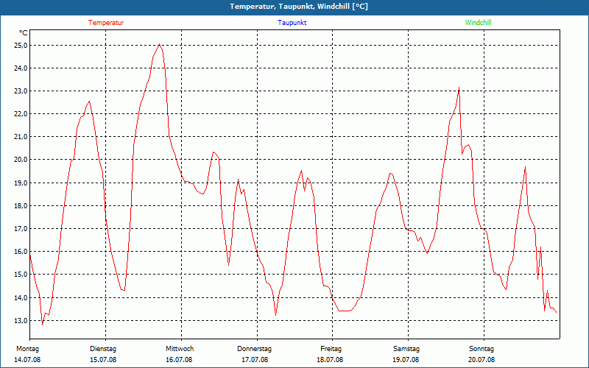Click the date 20.07.08
Viewport: 589px width, 368px height.
pos(482,360)
